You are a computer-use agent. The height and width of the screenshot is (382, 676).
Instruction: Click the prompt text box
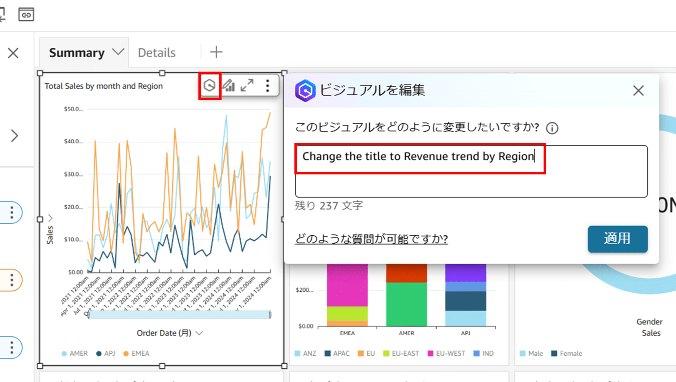click(471, 171)
